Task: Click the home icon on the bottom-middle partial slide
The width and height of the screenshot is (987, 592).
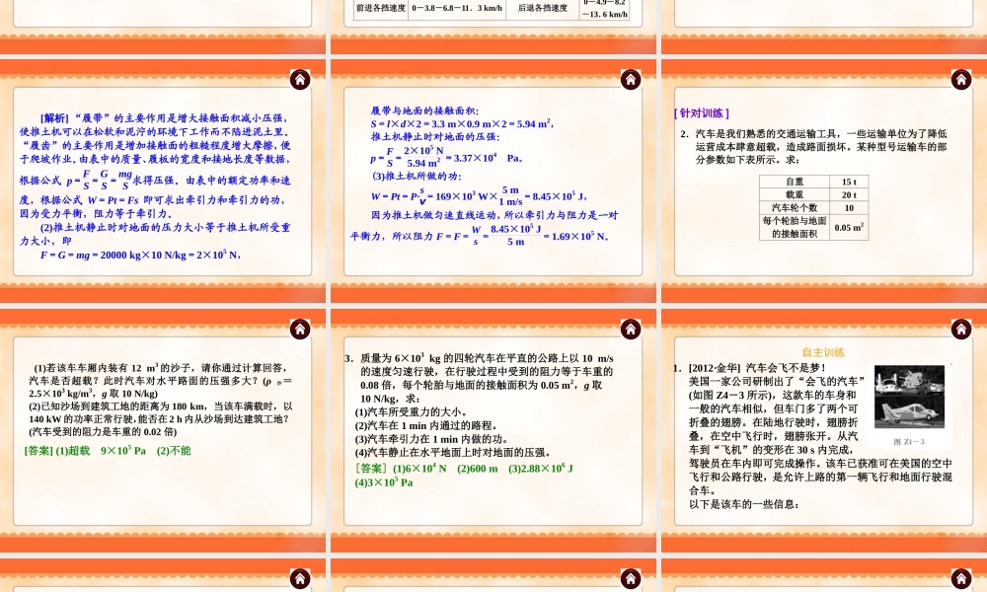Action: (x=631, y=578)
